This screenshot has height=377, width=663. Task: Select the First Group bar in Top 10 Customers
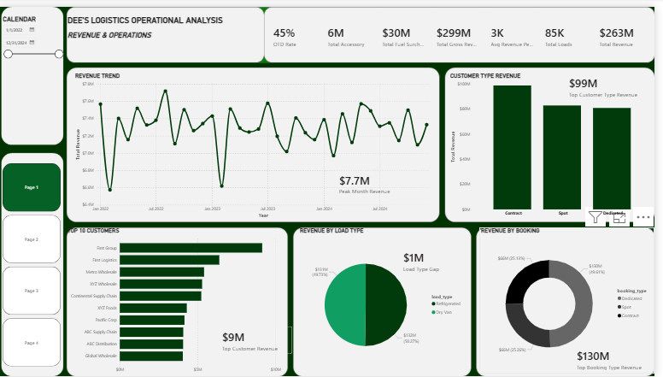point(191,248)
